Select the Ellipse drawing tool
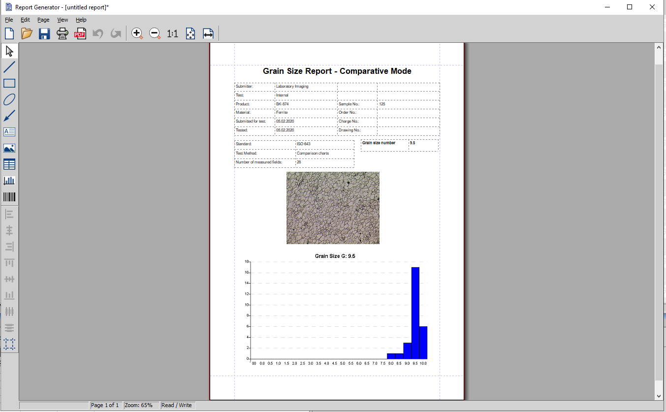The image size is (666, 412). (9, 99)
